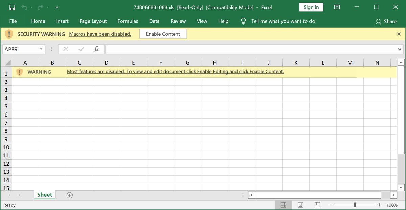Select the Sheet tab

pos(45,195)
